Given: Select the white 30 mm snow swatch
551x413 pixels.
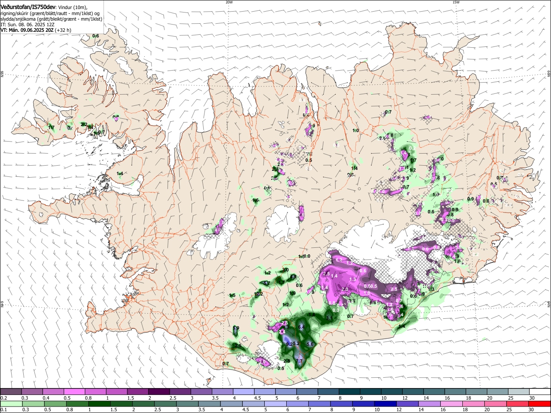Looking at the screenshot, I should coord(540,392).
